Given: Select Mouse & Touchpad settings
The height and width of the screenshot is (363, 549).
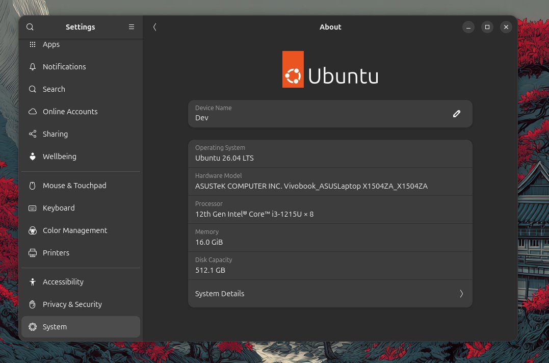Looking at the screenshot, I should (x=81, y=186).
